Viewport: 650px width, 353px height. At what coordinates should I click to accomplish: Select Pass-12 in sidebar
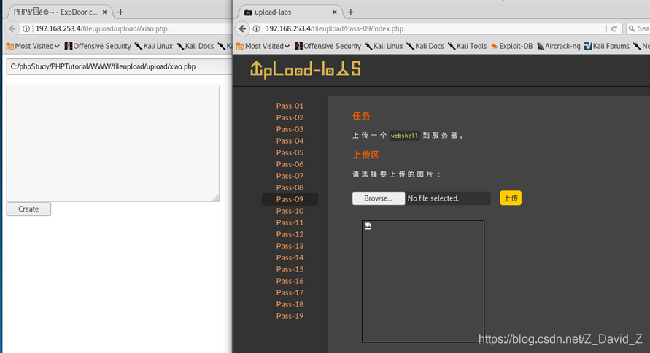click(290, 234)
